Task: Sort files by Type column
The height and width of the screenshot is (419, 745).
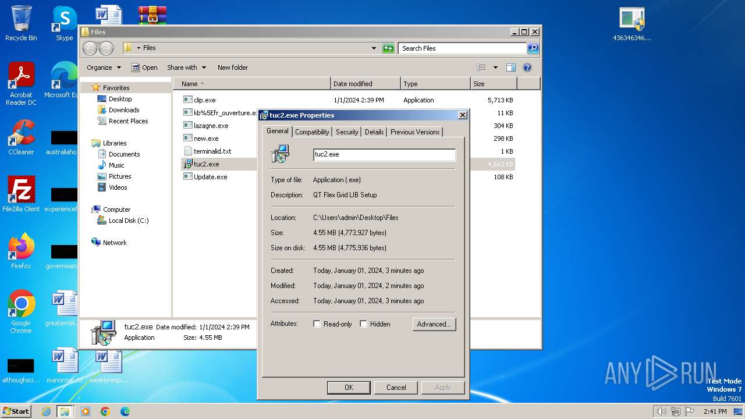Action: coord(435,84)
